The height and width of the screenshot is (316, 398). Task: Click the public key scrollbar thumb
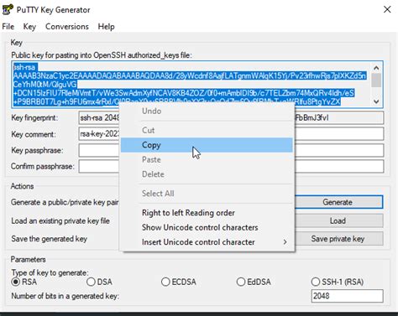[376, 80]
